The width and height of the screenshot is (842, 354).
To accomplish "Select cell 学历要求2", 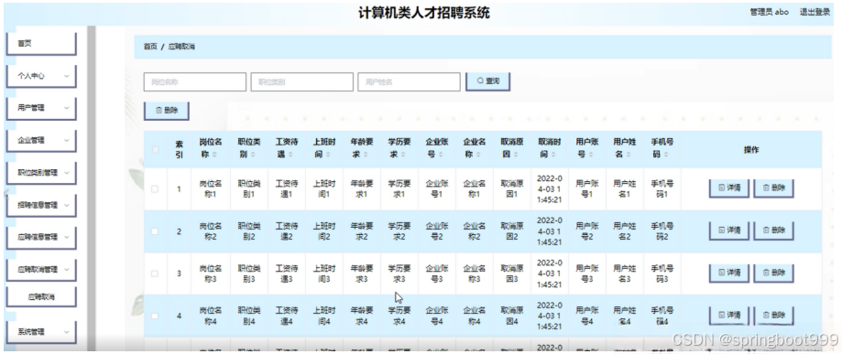I will [399, 231].
